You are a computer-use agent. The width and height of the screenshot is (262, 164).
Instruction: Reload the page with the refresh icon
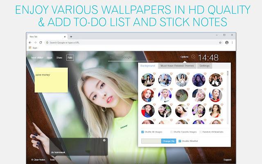pos(41,43)
